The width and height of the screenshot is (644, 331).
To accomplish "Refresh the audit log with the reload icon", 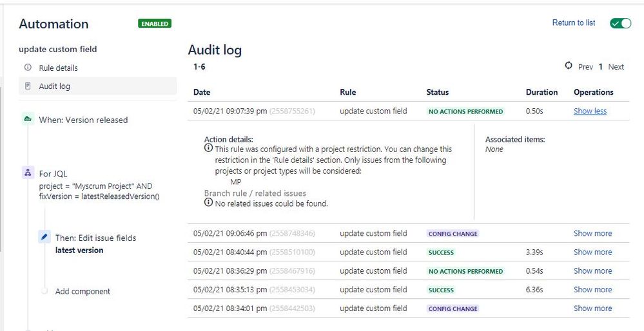I will pyautogui.click(x=569, y=66).
